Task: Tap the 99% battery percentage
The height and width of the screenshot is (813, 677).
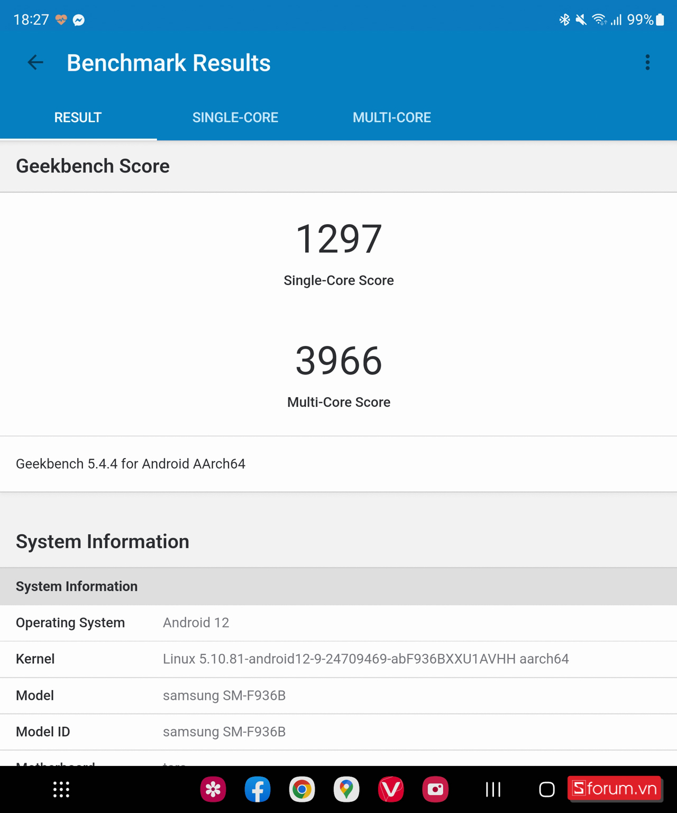Action: pos(641,20)
